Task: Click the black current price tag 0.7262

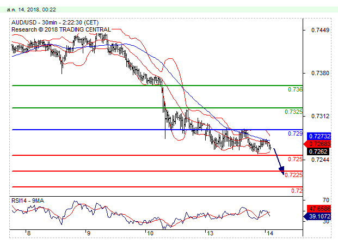Action: click(318, 151)
